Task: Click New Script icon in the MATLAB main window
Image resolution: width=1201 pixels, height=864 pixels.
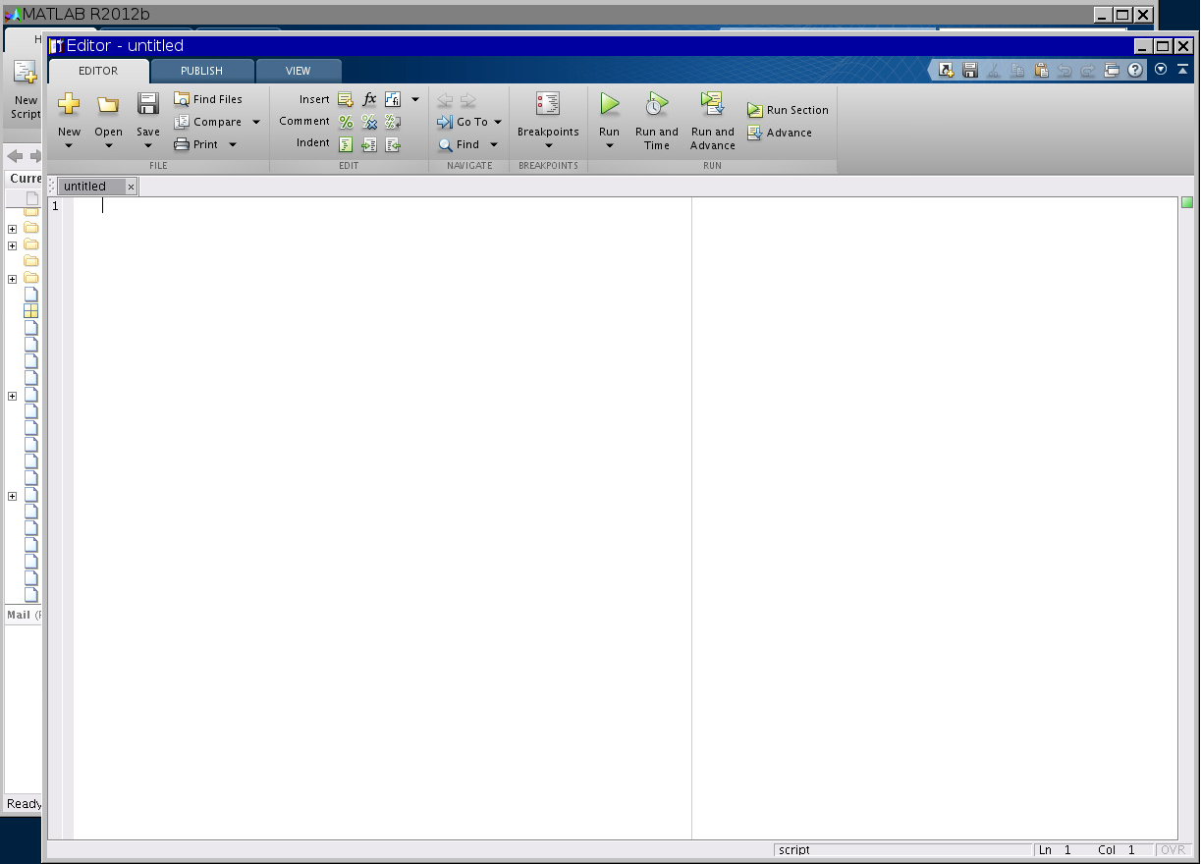Action: pyautogui.click(x=25, y=72)
